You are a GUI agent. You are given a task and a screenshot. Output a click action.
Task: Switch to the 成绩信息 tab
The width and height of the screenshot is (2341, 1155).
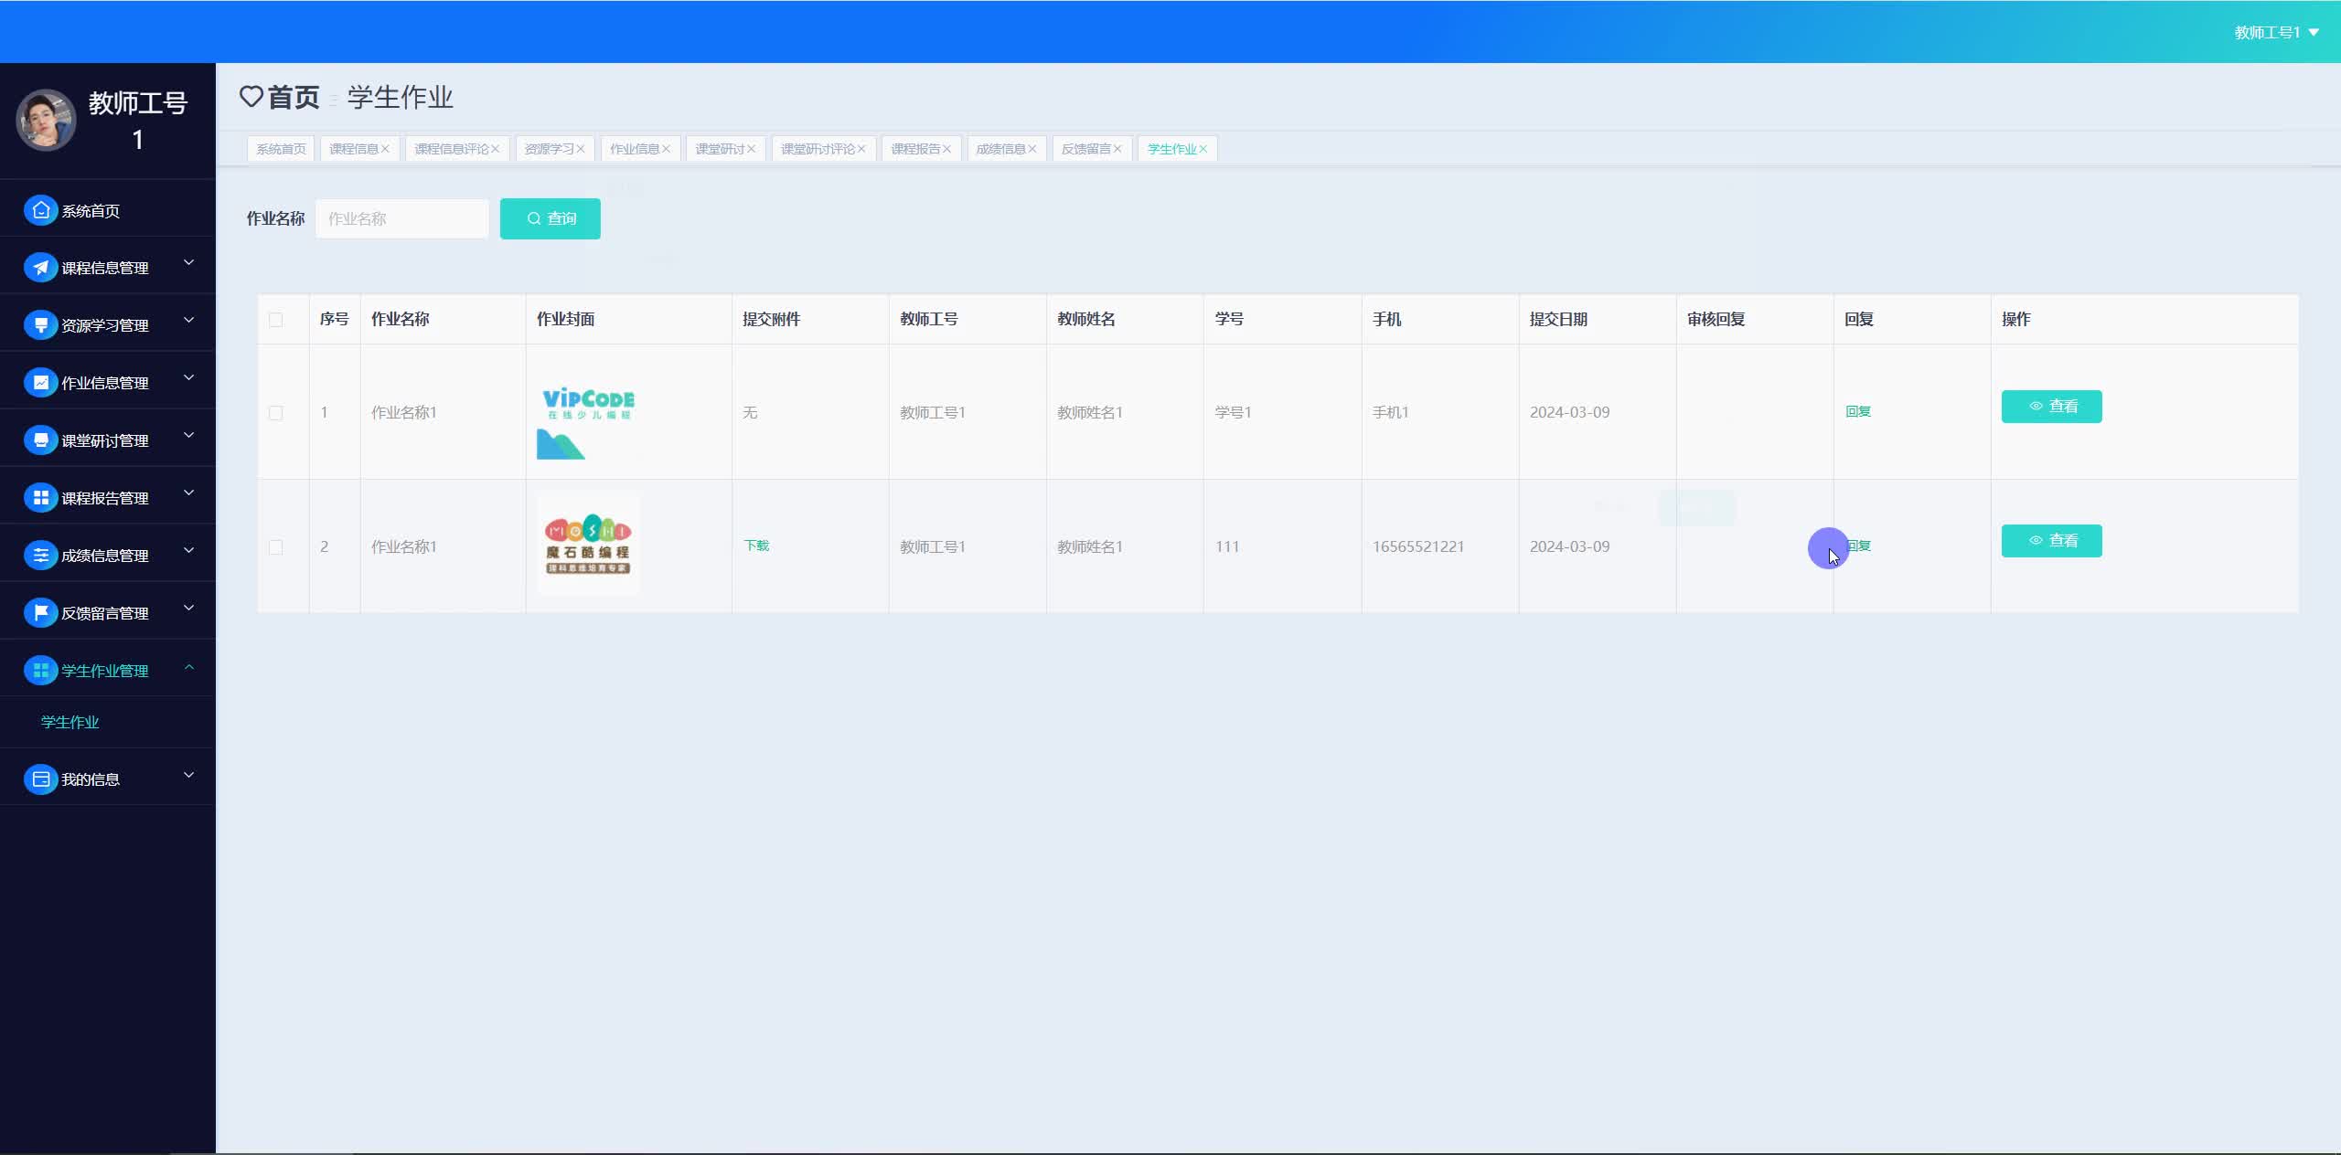(999, 149)
